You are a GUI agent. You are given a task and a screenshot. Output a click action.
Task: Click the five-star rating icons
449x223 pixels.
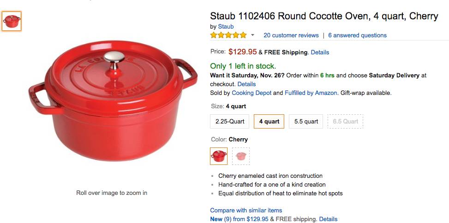(228, 35)
